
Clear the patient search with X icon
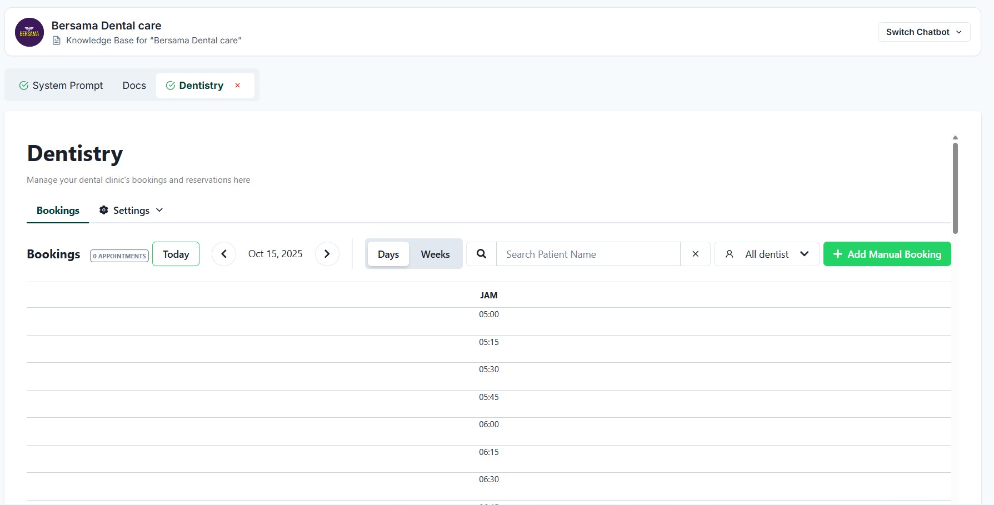pyautogui.click(x=695, y=254)
